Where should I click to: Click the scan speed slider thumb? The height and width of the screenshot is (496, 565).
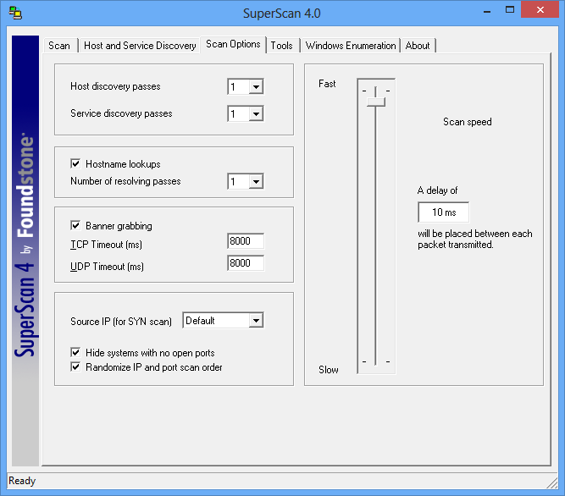(x=376, y=102)
